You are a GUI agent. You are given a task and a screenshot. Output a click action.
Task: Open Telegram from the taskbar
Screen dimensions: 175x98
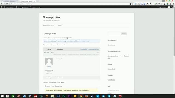pos(103,96)
